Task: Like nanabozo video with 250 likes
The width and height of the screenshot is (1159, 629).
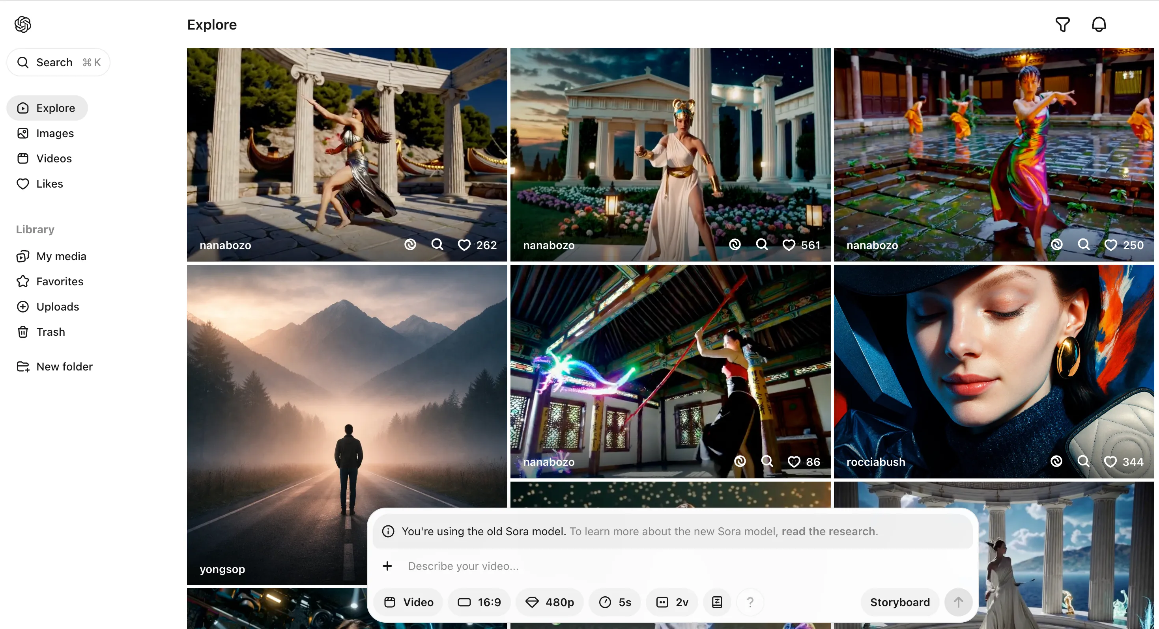Action: click(1110, 245)
